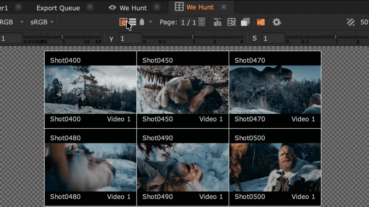Screen dimensions: 369x207
Task: Open the RGB channel dropdown
Action: [12, 22]
